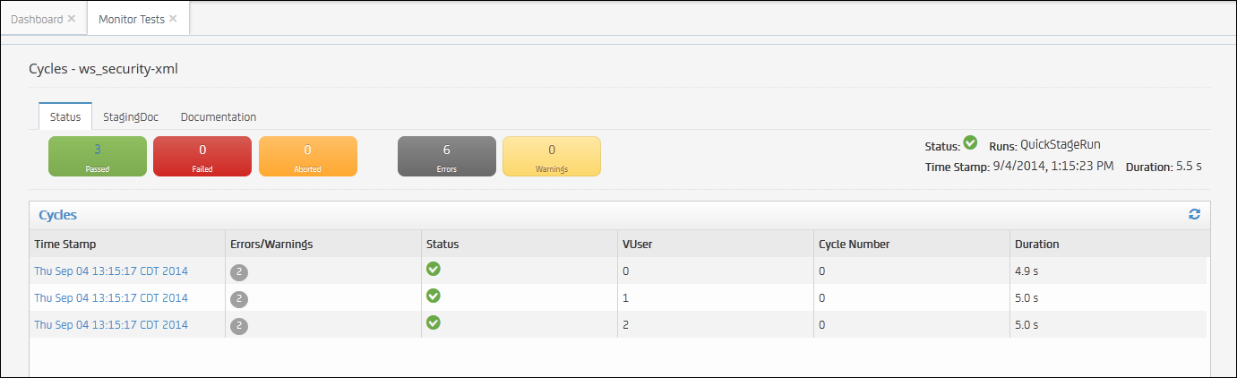Click the orange Aborted count tile
Viewport: 1237px width, 378px height.
[308, 157]
